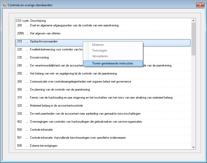Close the Controle en overige standaarden window
Screen dimensions: 207x163
[200, 5]
